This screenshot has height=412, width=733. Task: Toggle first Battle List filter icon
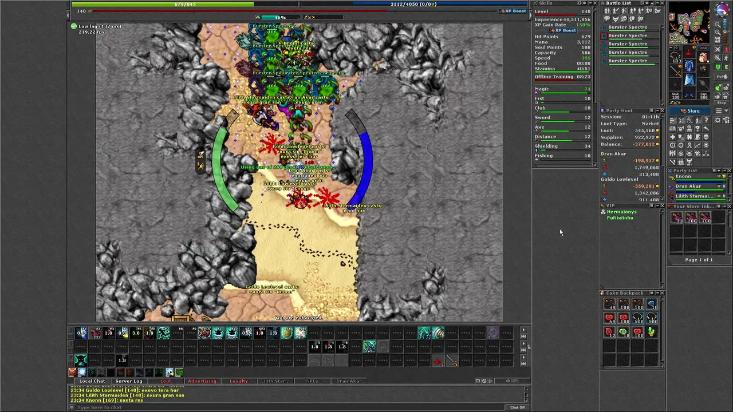(x=607, y=10)
